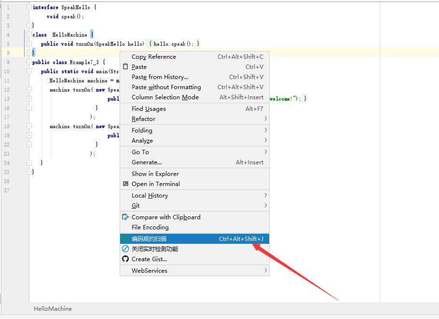Click the Compare with Clipboard icon
Screen dimensions: 439x319
[x=125, y=217]
